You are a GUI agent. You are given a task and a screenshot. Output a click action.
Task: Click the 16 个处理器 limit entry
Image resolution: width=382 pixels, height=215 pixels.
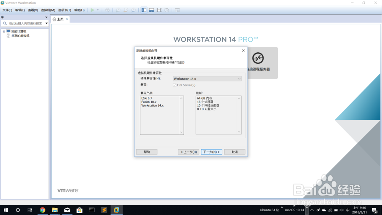pos(205,102)
